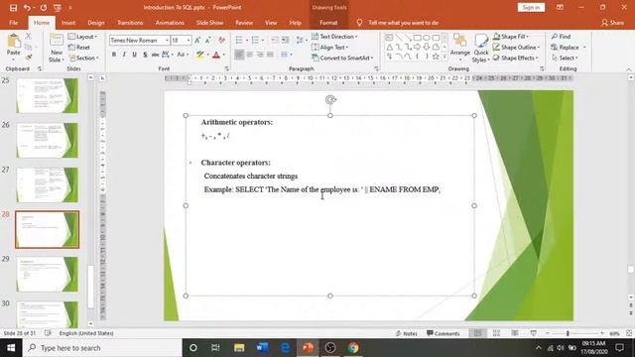The height and width of the screenshot is (357, 635).
Task: Open Align Text dropdown
Action: [330, 48]
